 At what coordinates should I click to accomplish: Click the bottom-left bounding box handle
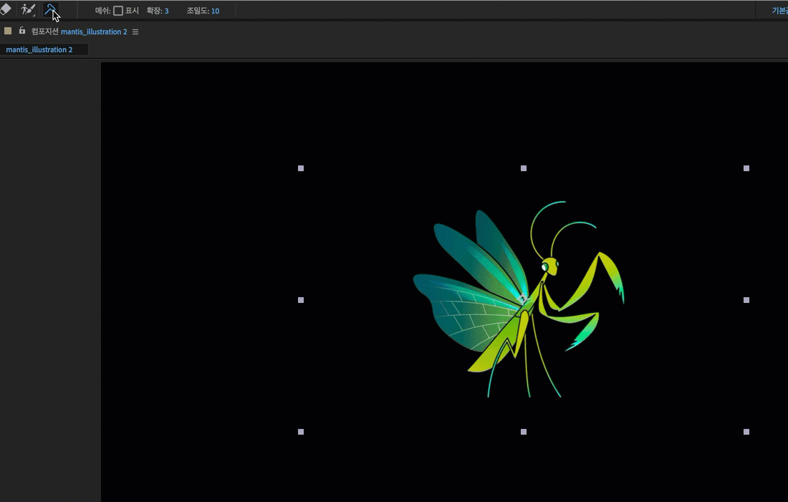coord(301,432)
